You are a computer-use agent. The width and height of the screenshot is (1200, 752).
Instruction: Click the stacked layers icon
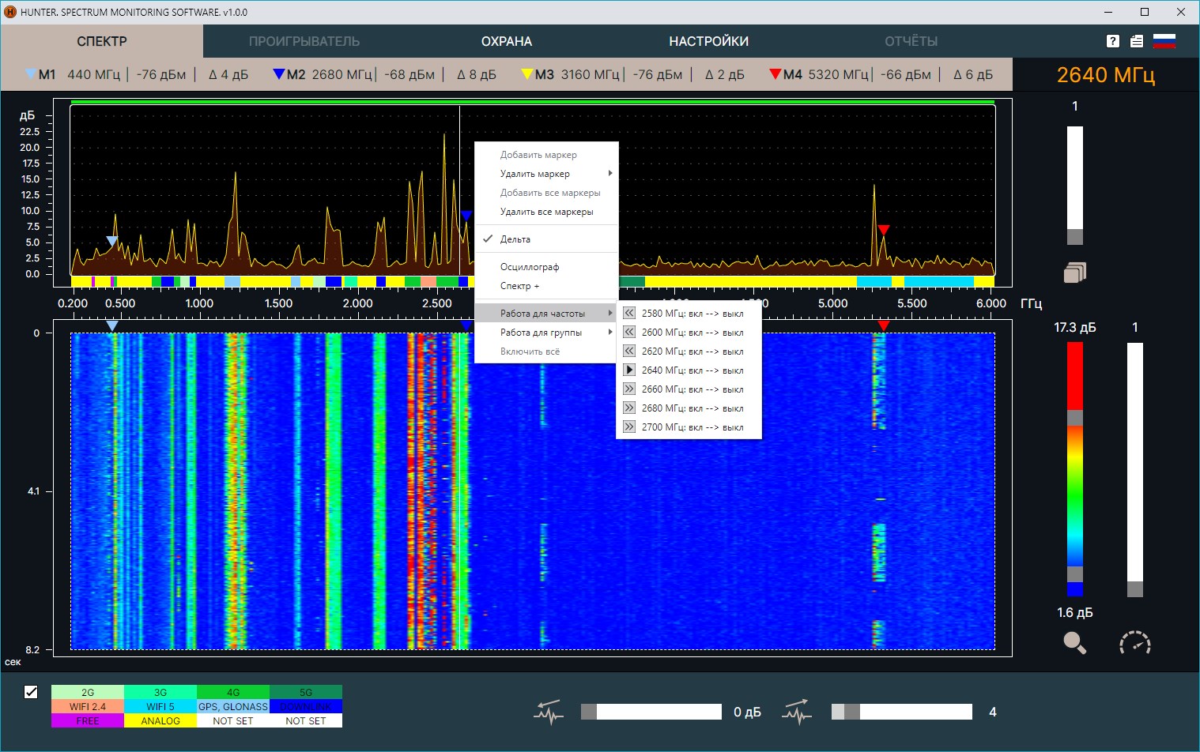point(1074,273)
